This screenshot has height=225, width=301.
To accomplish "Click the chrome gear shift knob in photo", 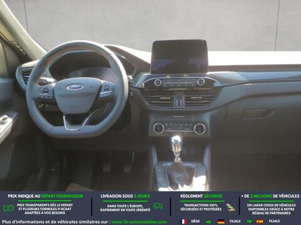I will [x=176, y=144].
